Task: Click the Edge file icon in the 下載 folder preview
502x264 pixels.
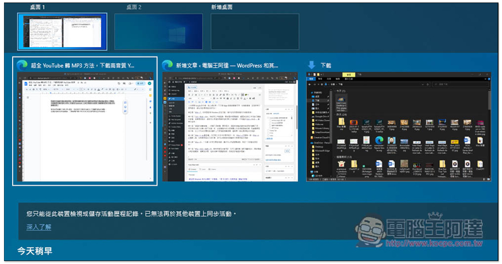Action: 380,140
